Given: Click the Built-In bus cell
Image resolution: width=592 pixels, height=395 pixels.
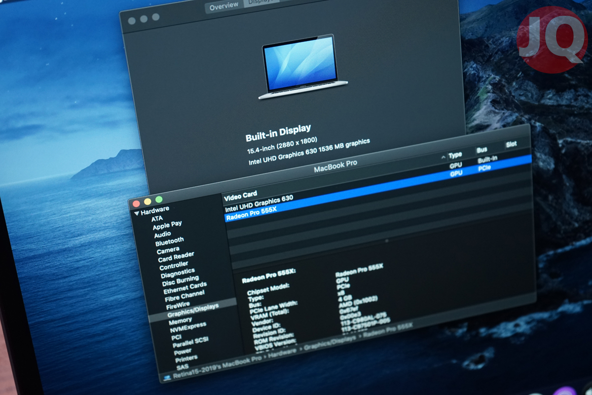Looking at the screenshot, I should (487, 159).
